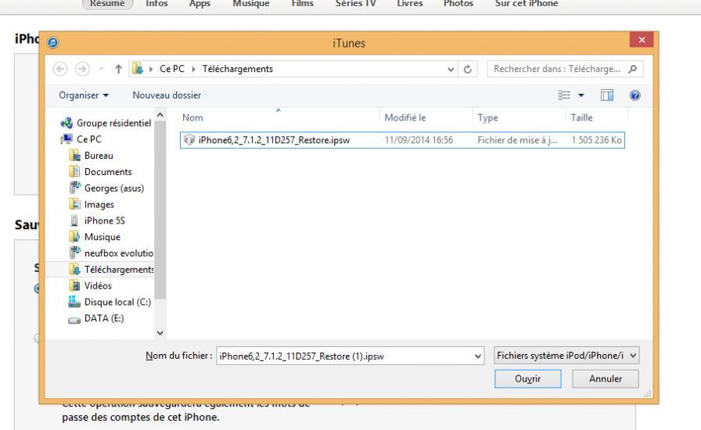Open the dialog help icon
Screen dimensions: 701x430
(x=634, y=95)
